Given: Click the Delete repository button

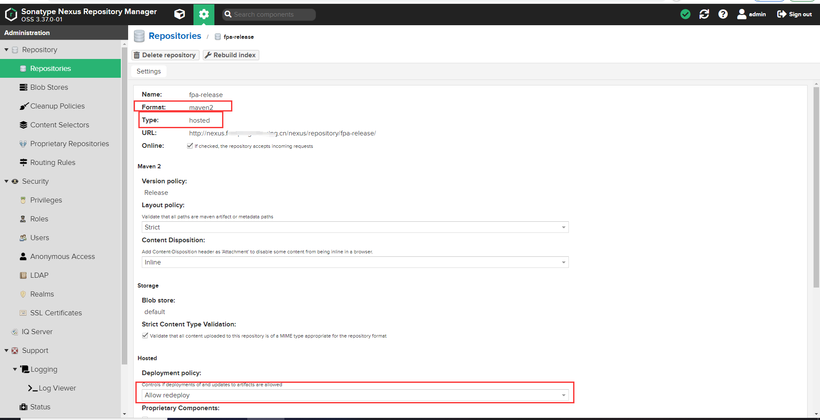Looking at the screenshot, I should (x=165, y=55).
